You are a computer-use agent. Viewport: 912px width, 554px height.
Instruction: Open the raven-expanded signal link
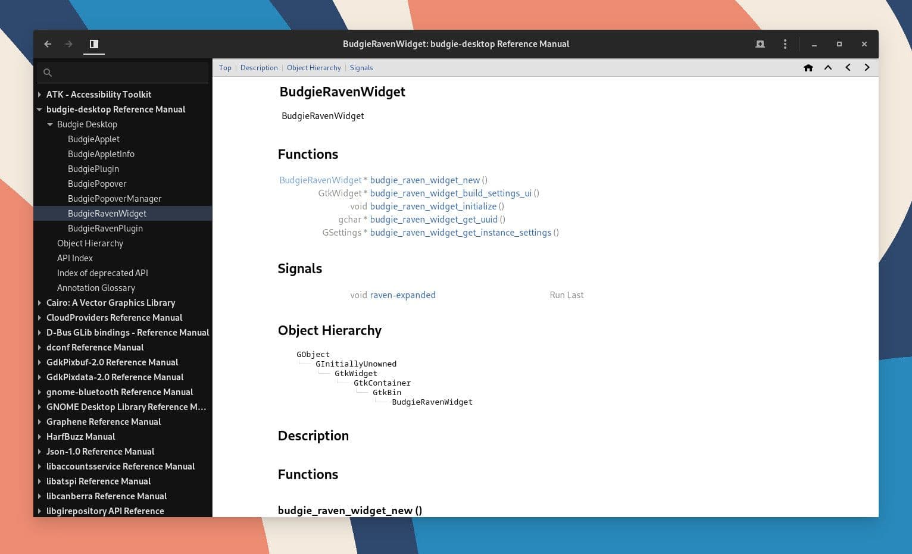click(x=402, y=295)
